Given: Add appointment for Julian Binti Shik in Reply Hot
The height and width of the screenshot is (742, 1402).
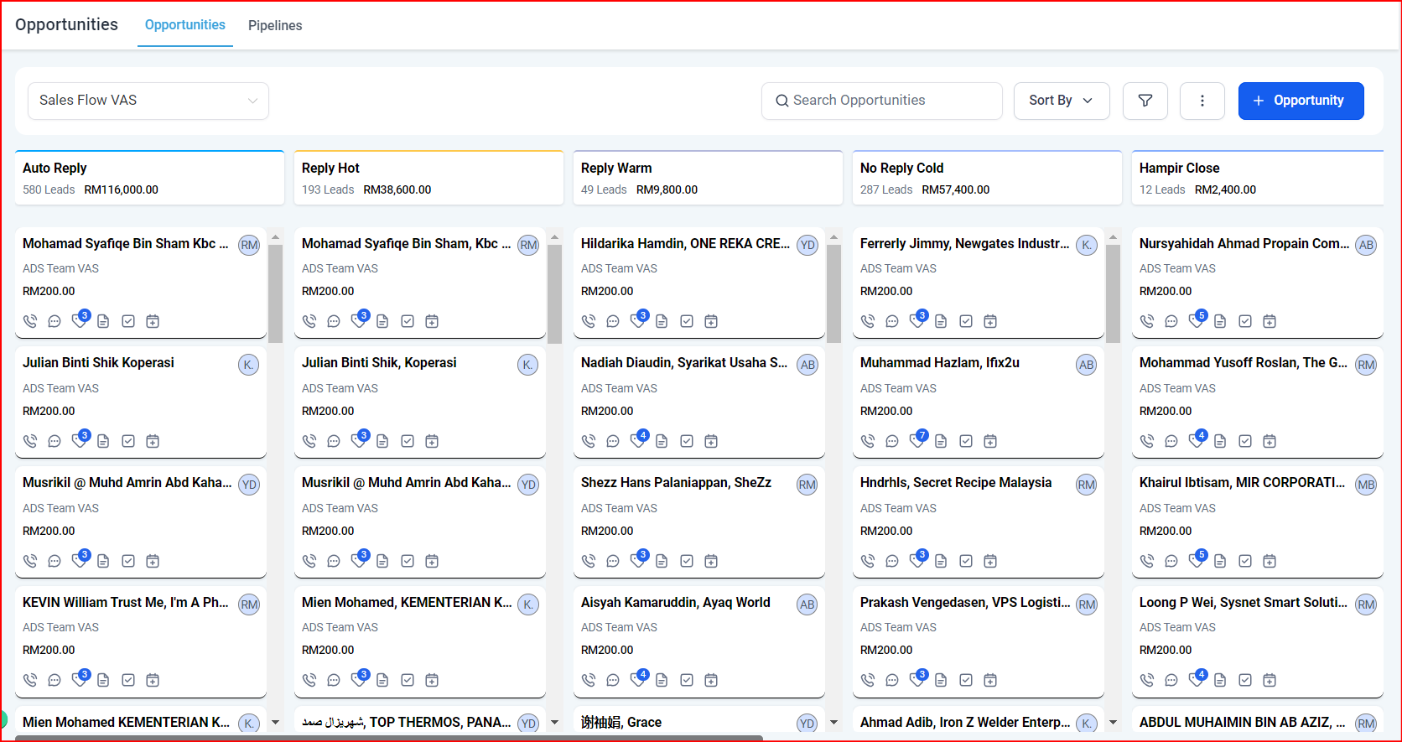Looking at the screenshot, I should click(x=432, y=441).
